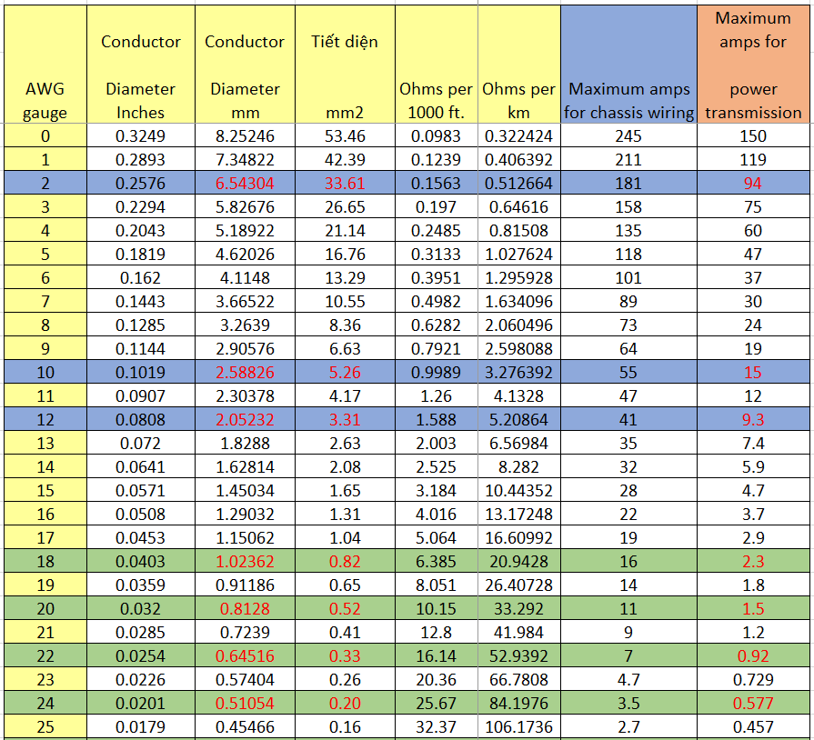Select the 'AWG gauge' header cell
Image resolution: width=814 pixels, height=740 pixels.
point(45,65)
